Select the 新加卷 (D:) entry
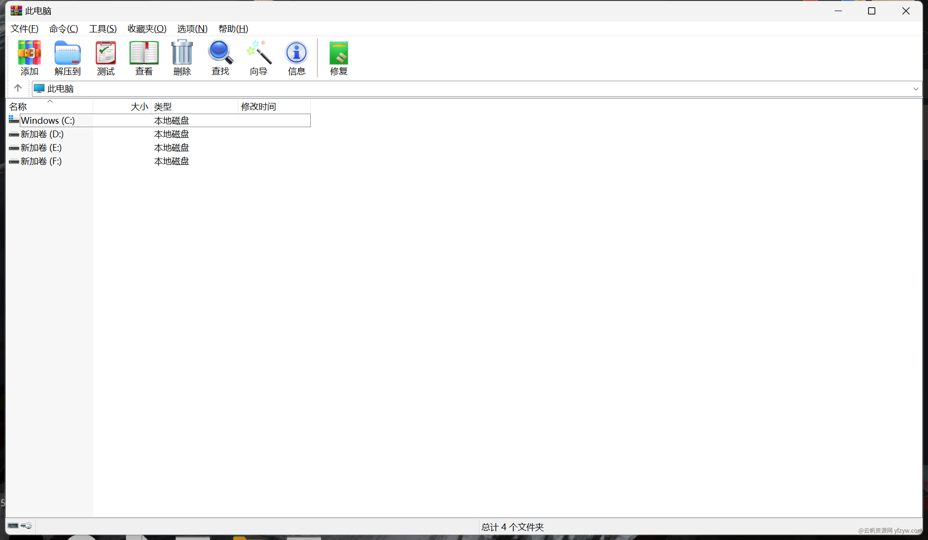This screenshot has height=540, width=928. 42,134
